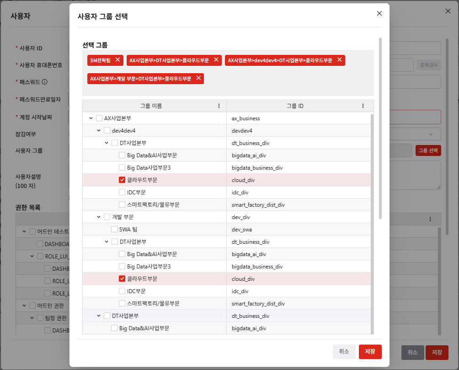This screenshot has height=370, width=459.
Task: Check the AX사업본부 checkbox
Action: click(99, 118)
